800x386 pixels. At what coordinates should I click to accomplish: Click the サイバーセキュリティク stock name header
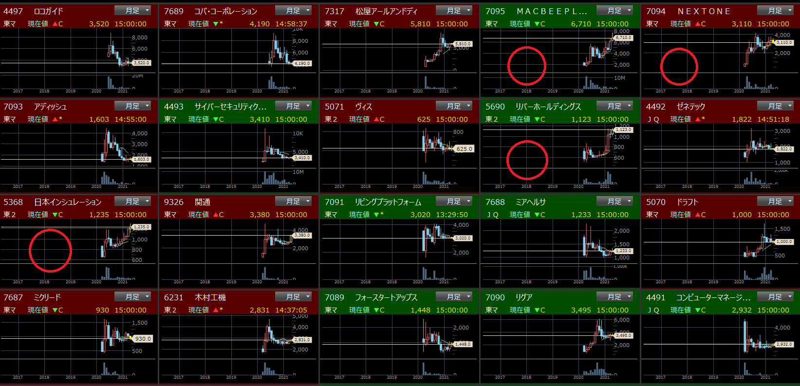click(230, 107)
